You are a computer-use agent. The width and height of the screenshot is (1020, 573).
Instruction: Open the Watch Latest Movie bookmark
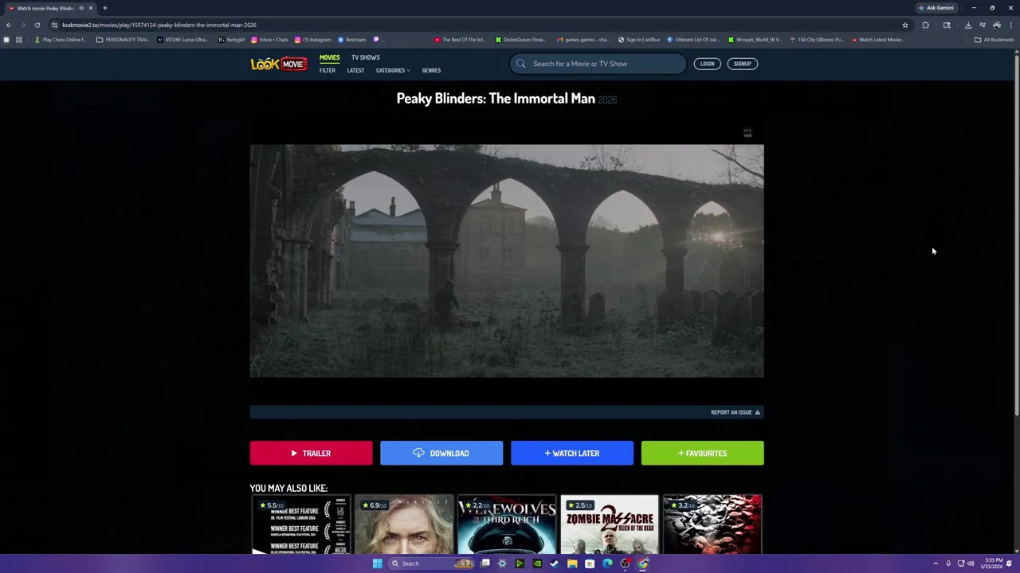878,40
